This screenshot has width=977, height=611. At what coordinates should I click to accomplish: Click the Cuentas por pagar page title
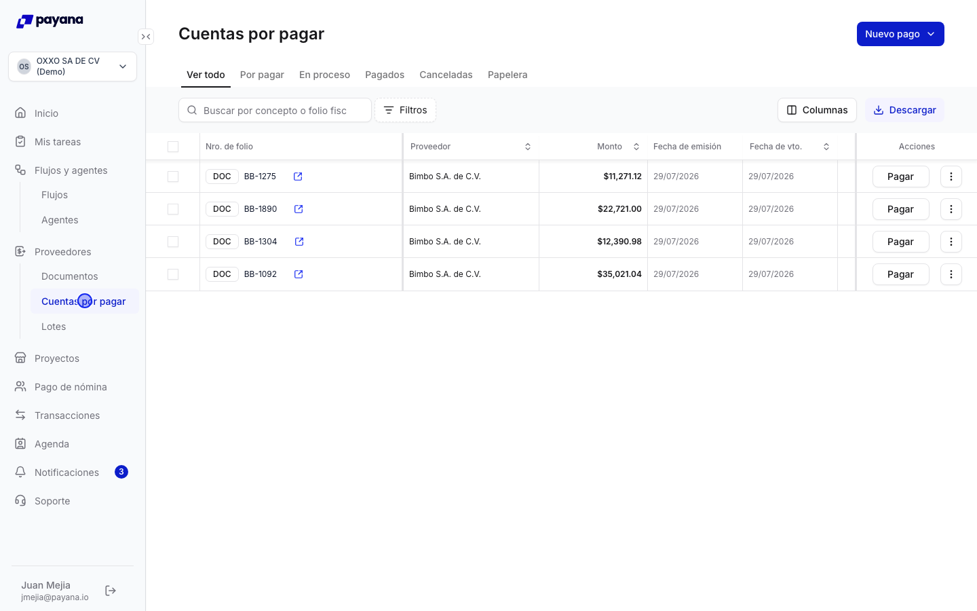point(251,34)
